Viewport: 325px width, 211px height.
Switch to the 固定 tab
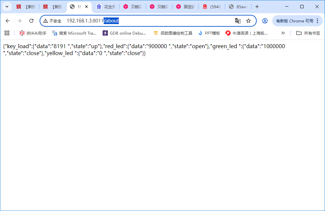185,7
